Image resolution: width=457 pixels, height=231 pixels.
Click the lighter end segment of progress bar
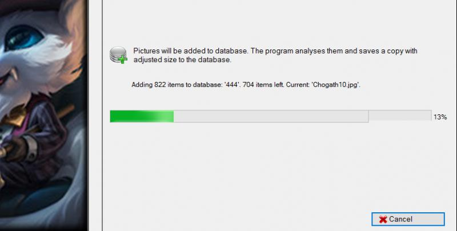400,116
